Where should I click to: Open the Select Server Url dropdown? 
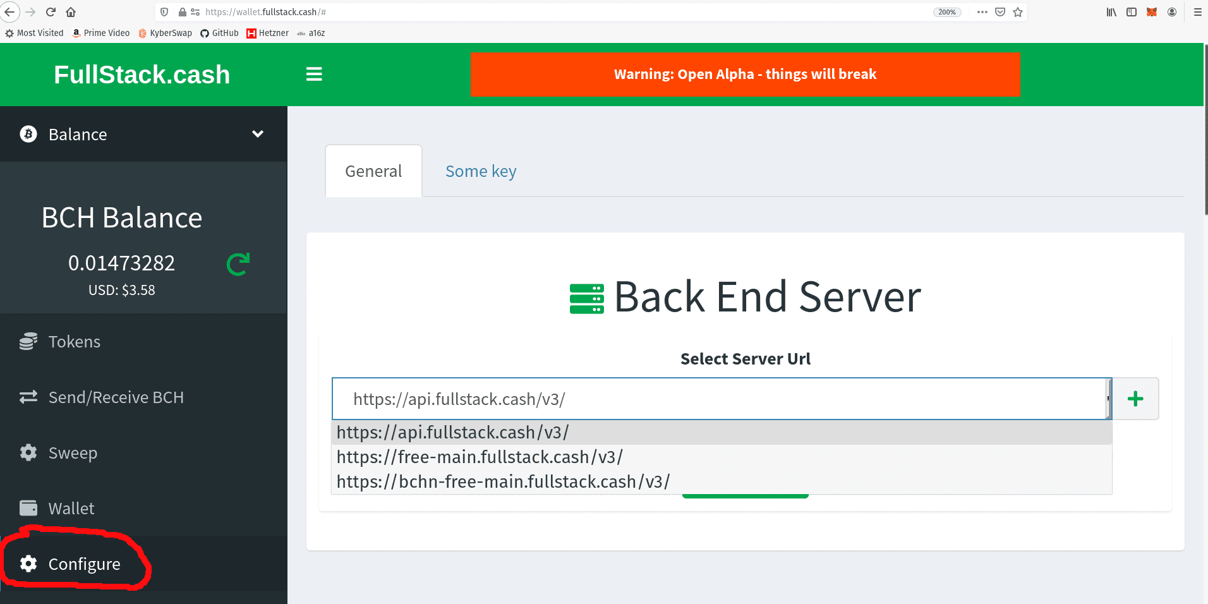(720, 399)
